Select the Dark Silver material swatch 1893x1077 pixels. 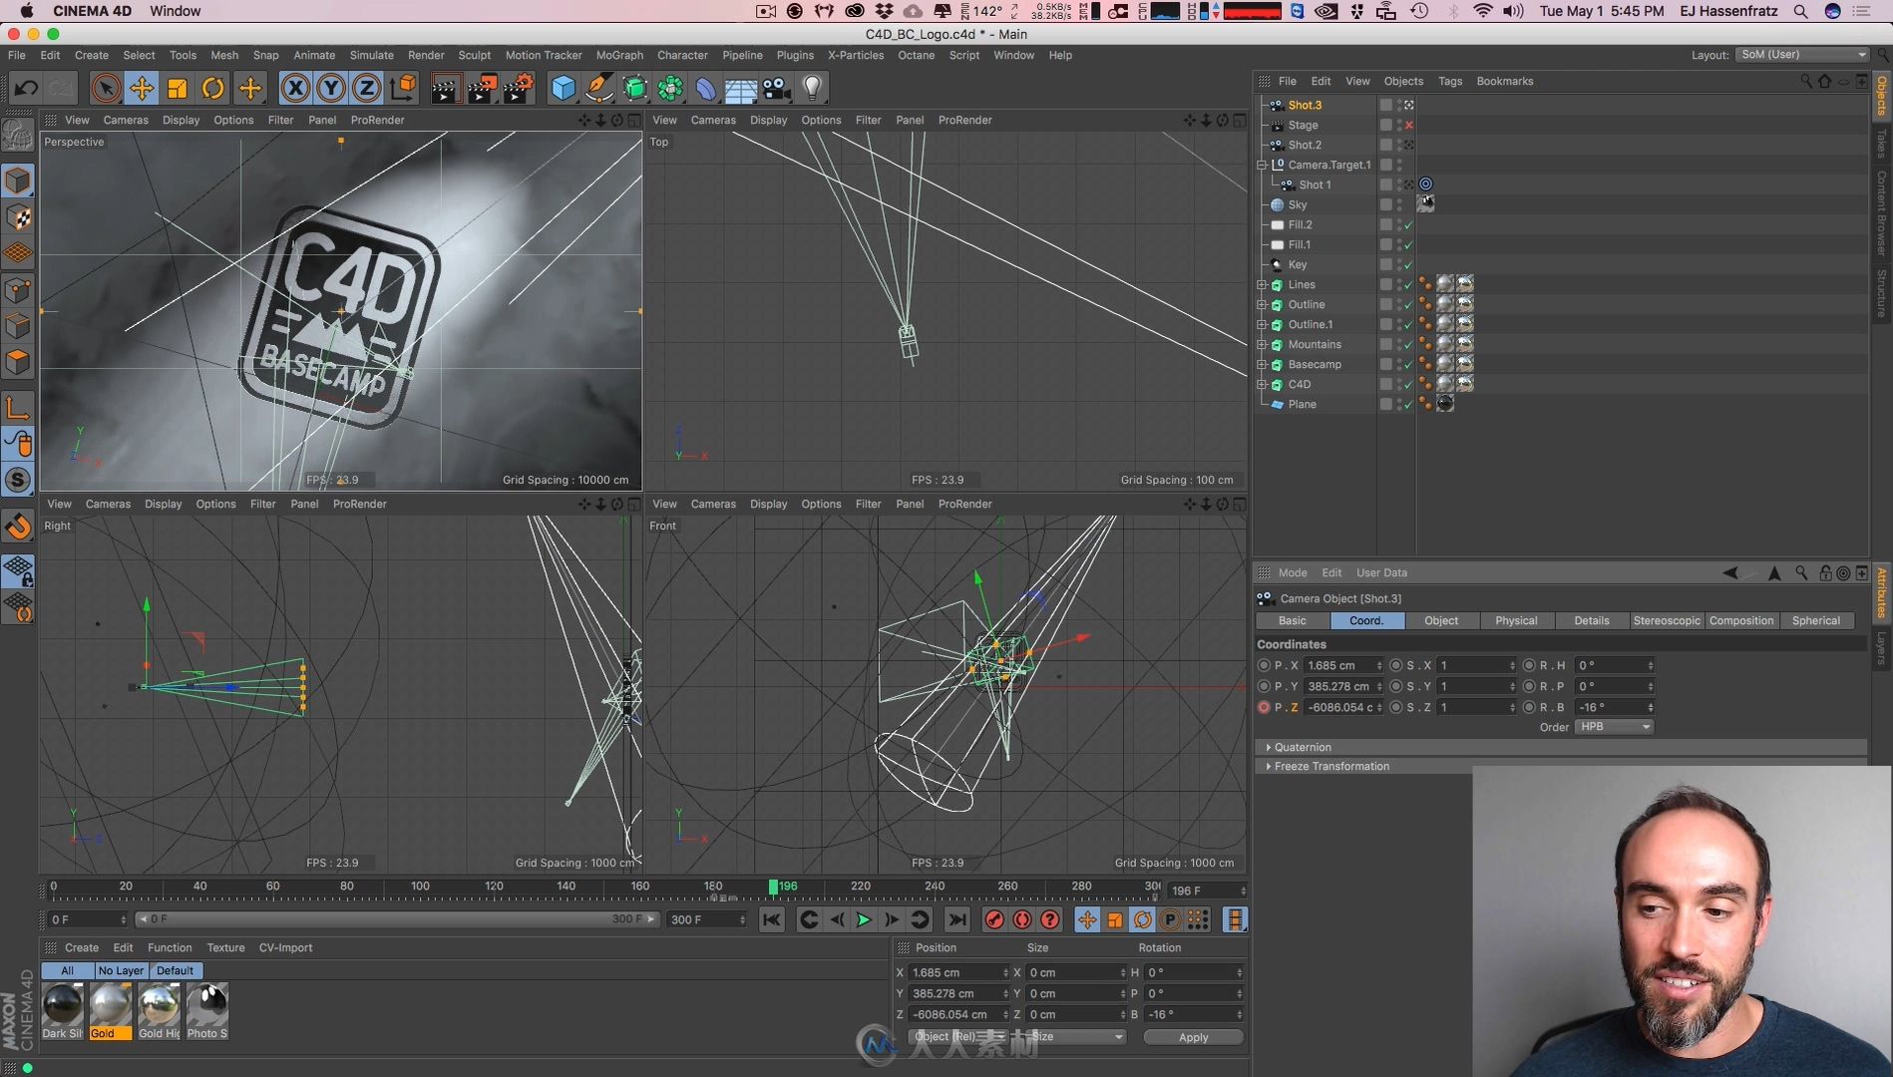click(x=62, y=1010)
